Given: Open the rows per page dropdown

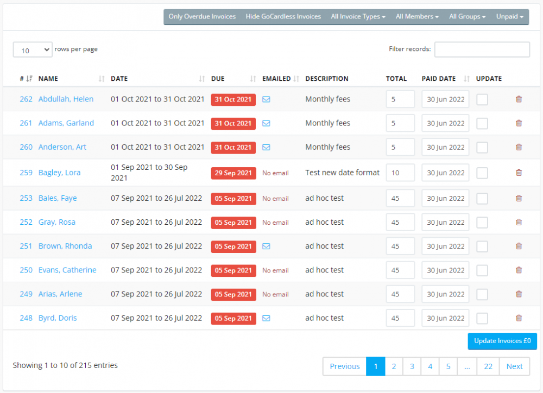Looking at the screenshot, I should pos(33,50).
